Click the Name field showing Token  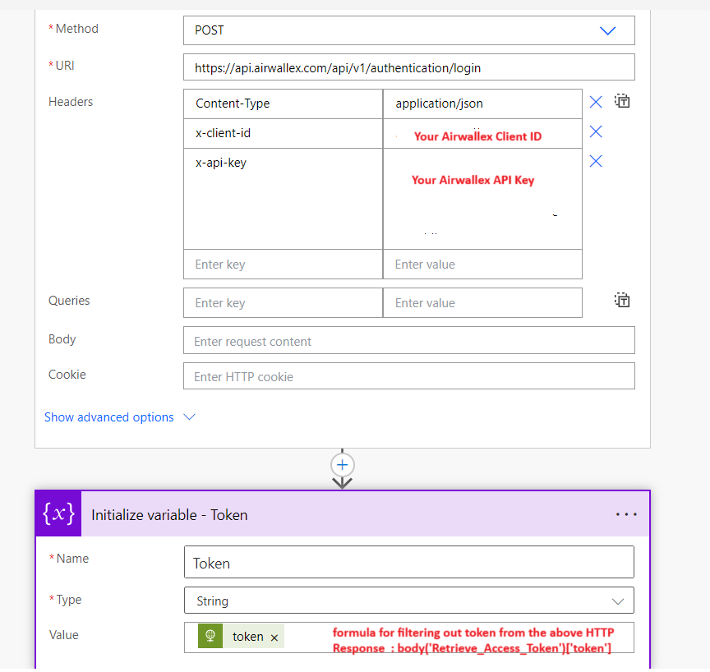(408, 562)
